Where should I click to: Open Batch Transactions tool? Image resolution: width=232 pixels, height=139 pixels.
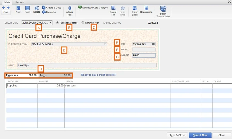click(x=163, y=12)
